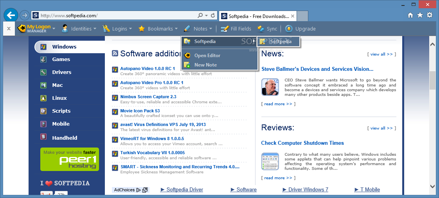Image resolution: width=439 pixels, height=198 pixels.
Task: Close the My Logon Manager toolbar
Action: point(9,29)
